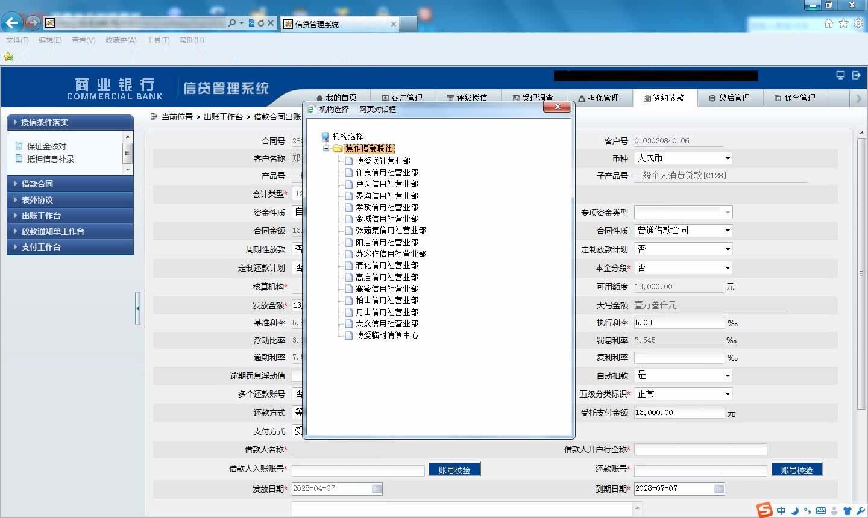Image resolution: width=868 pixels, height=518 pixels.
Task: Select 高庙信用社营业部 branch
Action: click(386, 277)
